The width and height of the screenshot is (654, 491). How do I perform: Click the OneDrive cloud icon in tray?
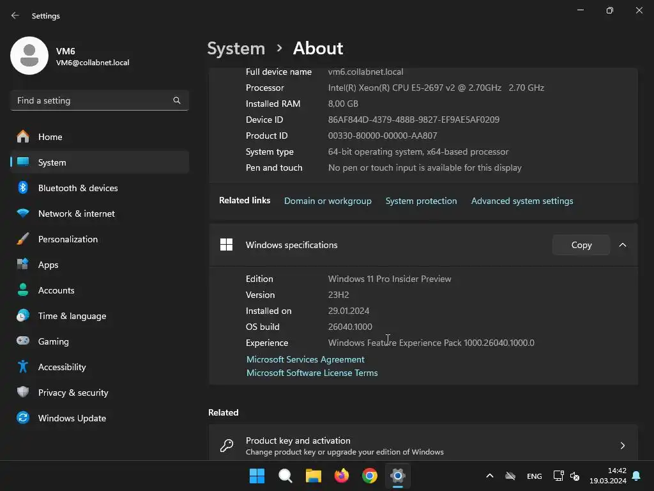(510, 476)
